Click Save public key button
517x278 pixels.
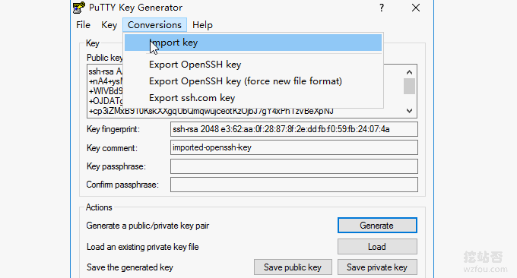coord(293,267)
